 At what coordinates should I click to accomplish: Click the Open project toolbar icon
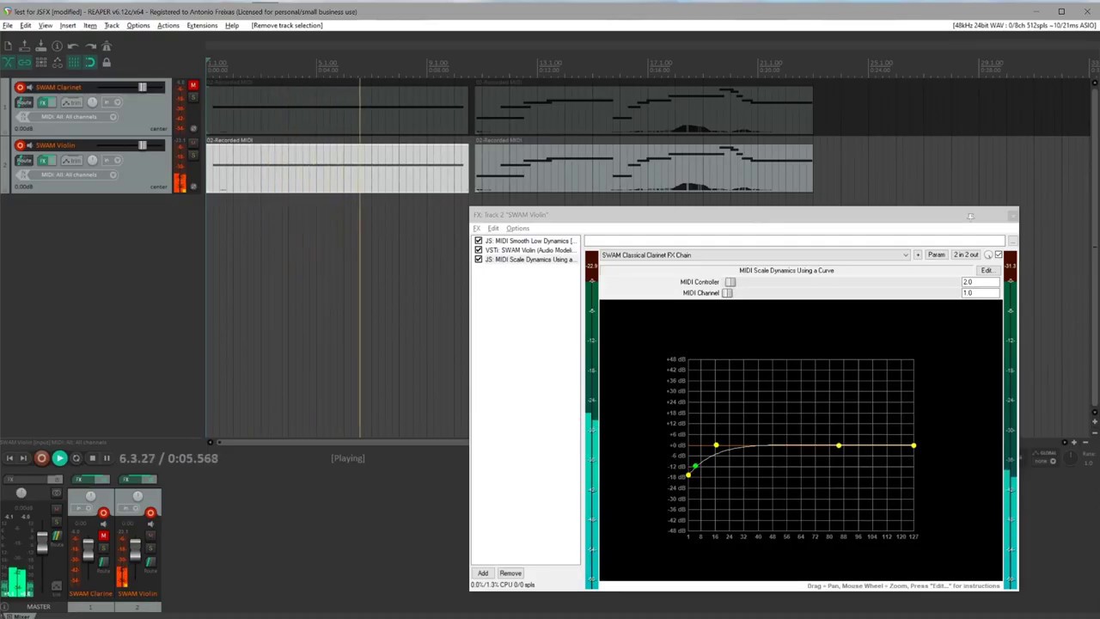24,46
